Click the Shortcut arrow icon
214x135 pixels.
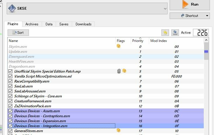(182, 15)
